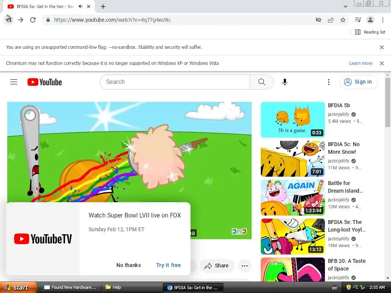Open YouTube hamburger guide menu
Image resolution: width=391 pixels, height=293 pixels.
point(14,82)
